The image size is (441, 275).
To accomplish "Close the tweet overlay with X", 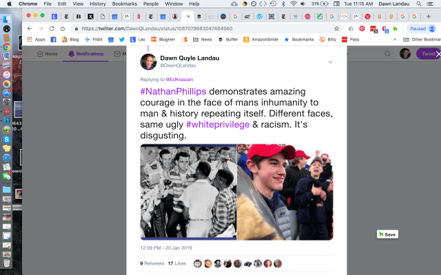I will coord(438,54).
